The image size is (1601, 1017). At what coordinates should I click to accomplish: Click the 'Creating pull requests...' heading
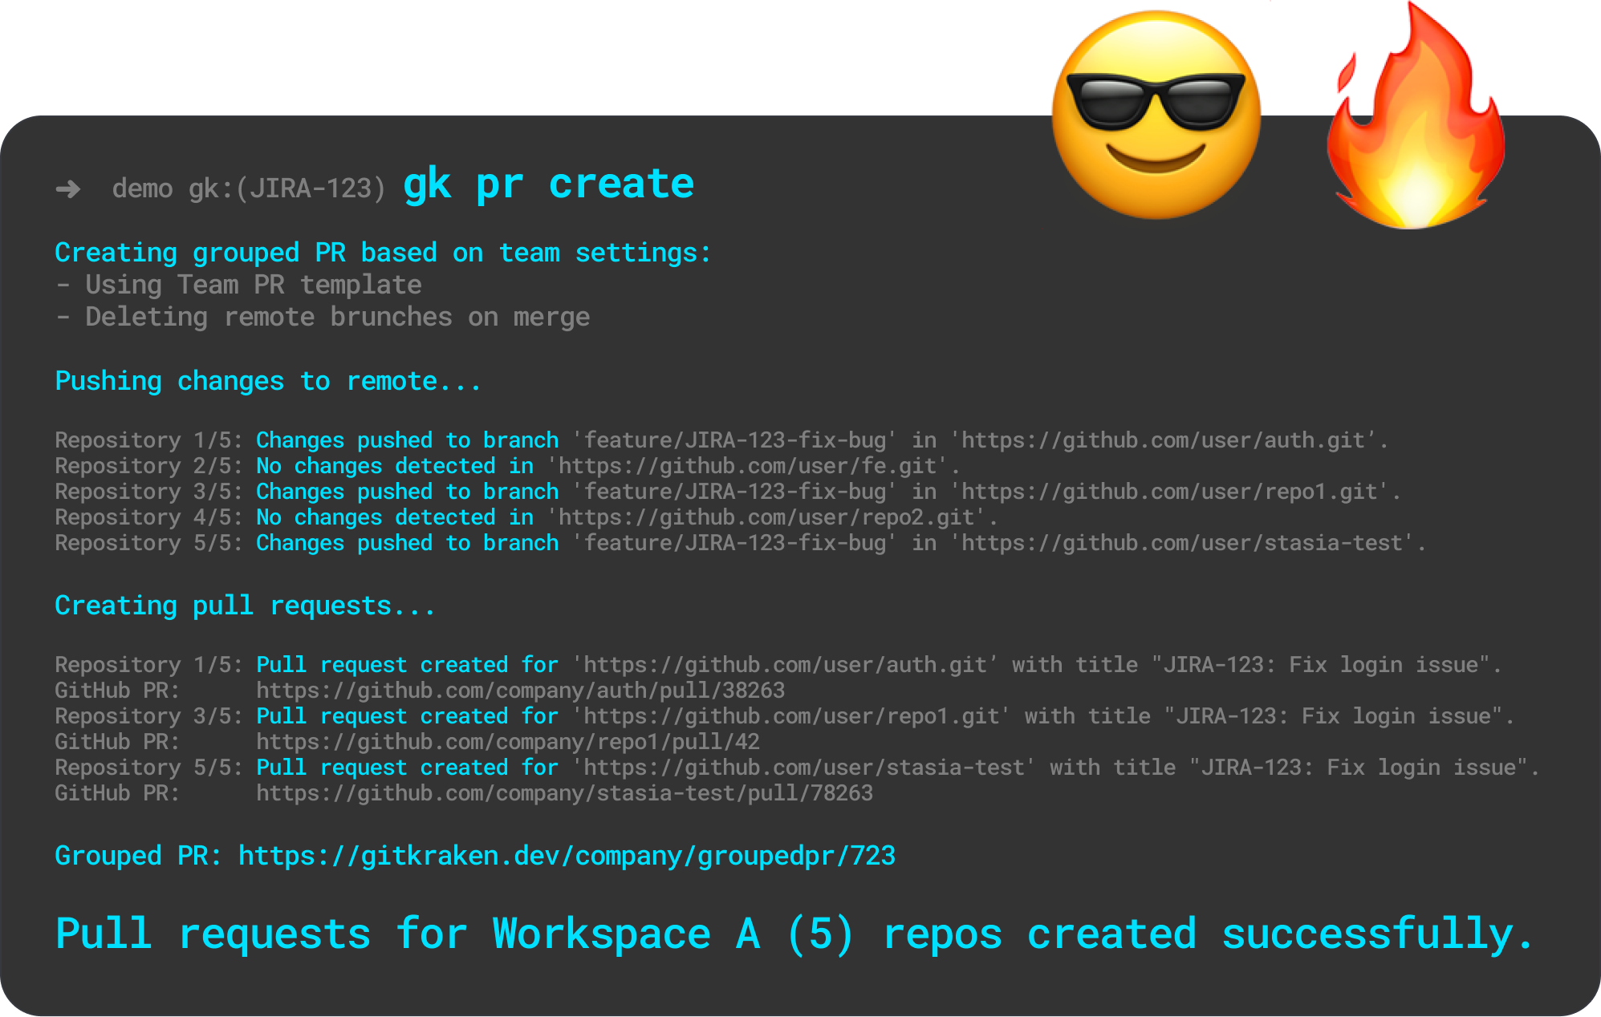[243, 605]
